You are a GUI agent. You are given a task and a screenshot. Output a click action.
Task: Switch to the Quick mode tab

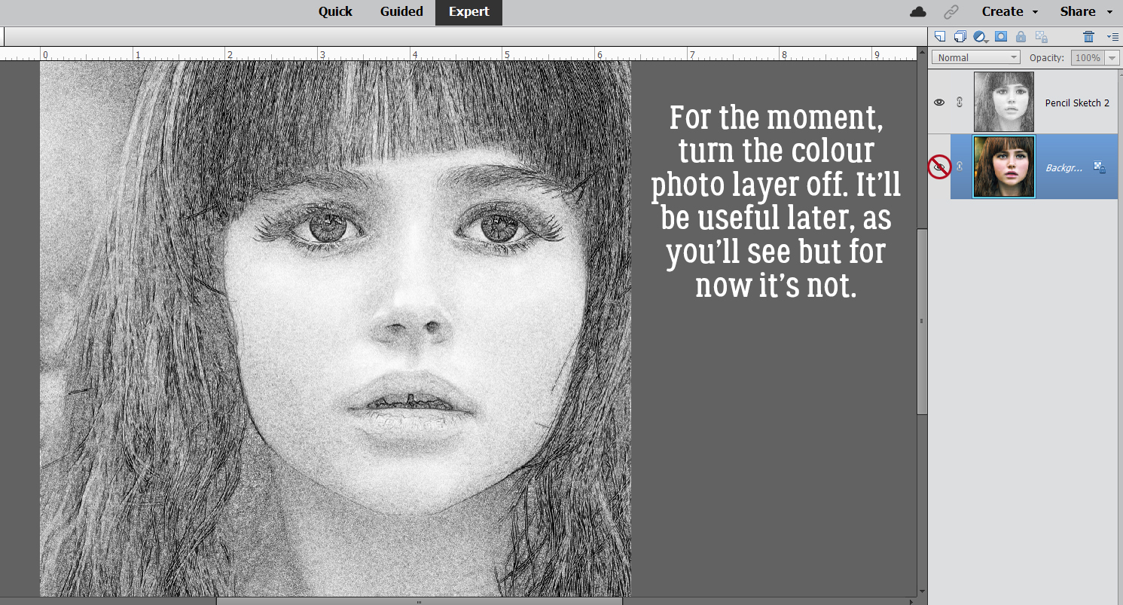click(335, 11)
